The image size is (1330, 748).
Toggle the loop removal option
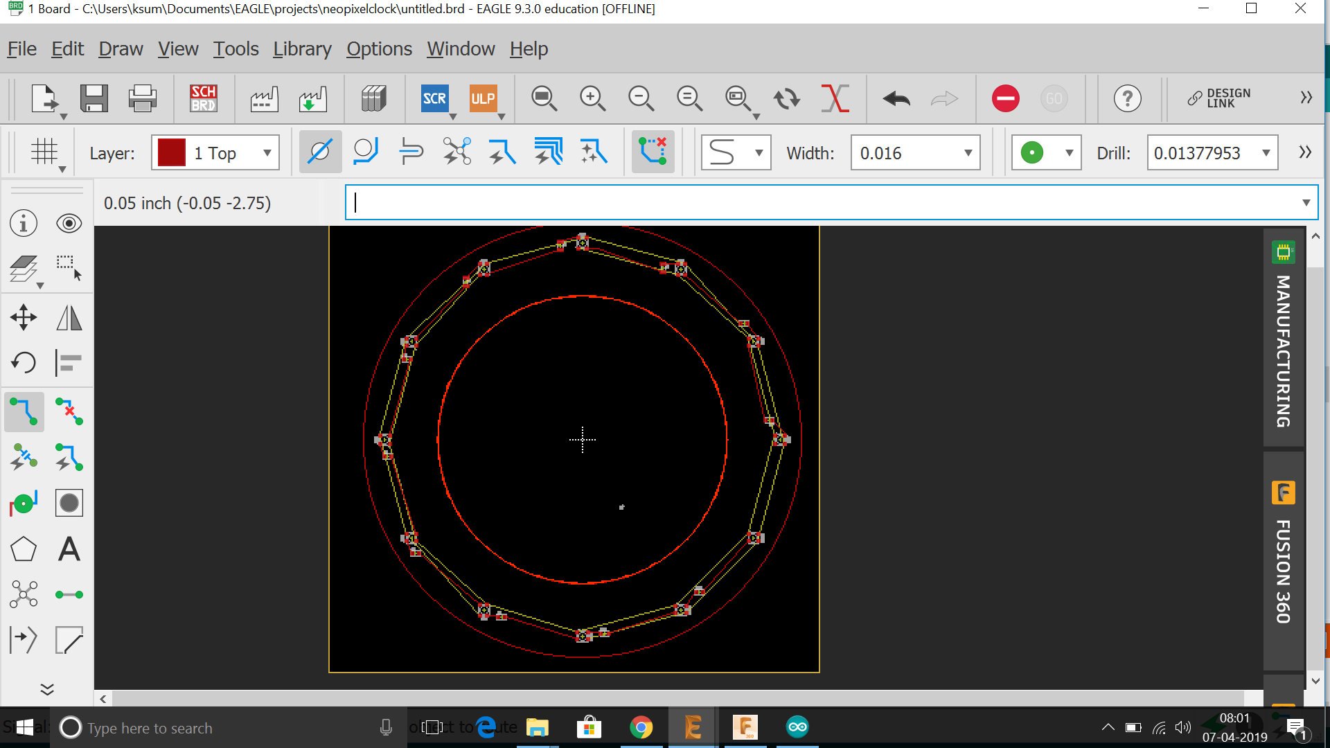click(x=653, y=152)
